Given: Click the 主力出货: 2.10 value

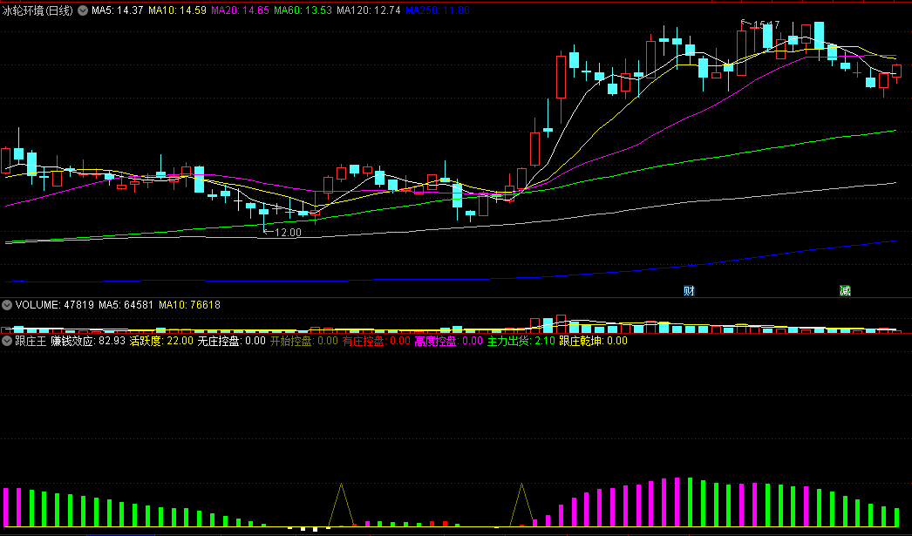Looking at the screenshot, I should point(521,341).
